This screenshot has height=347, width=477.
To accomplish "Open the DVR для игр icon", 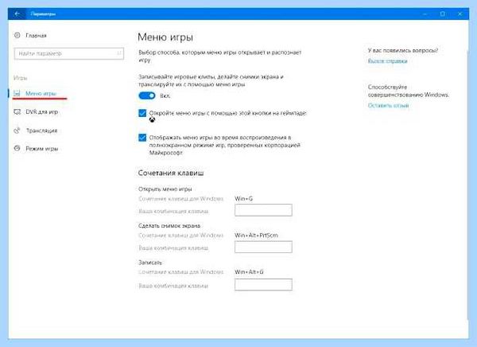I will click(x=17, y=111).
